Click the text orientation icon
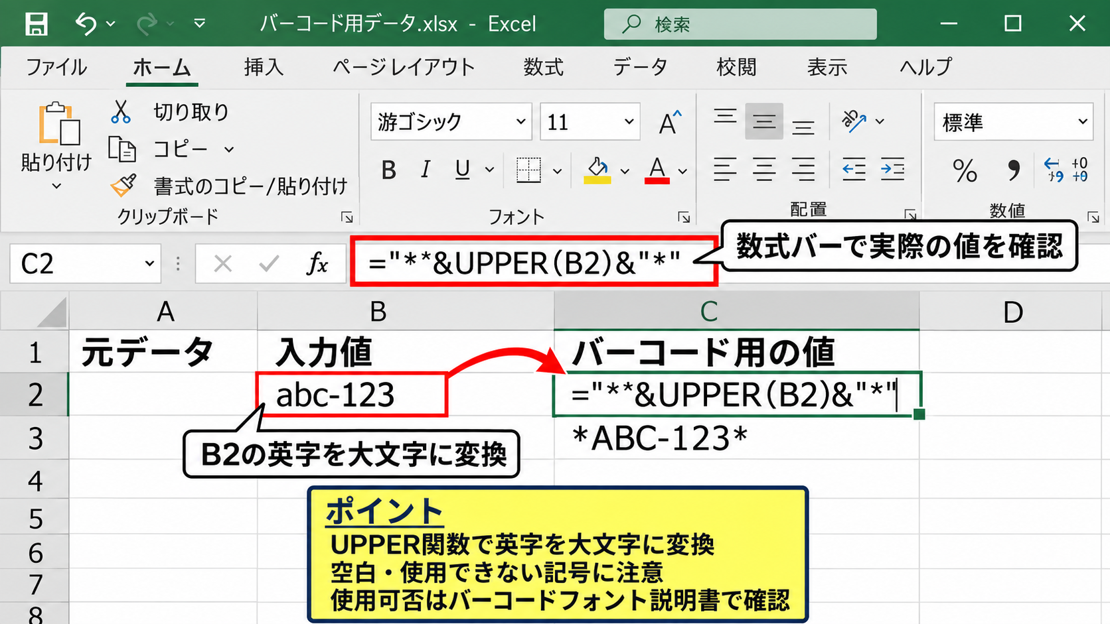 pos(854,121)
